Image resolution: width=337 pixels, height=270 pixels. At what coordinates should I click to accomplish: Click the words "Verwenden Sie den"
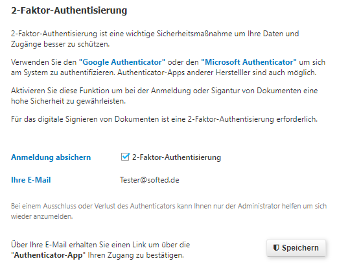coord(44,62)
